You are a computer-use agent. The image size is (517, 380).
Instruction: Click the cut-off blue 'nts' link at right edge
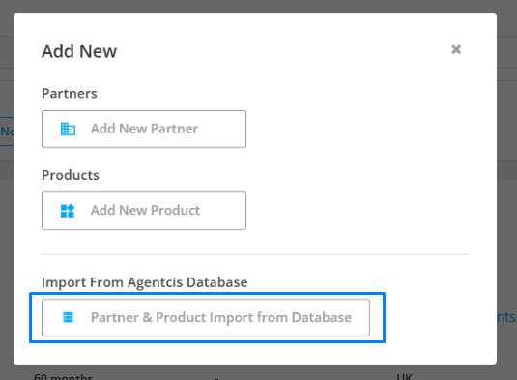tap(506, 317)
